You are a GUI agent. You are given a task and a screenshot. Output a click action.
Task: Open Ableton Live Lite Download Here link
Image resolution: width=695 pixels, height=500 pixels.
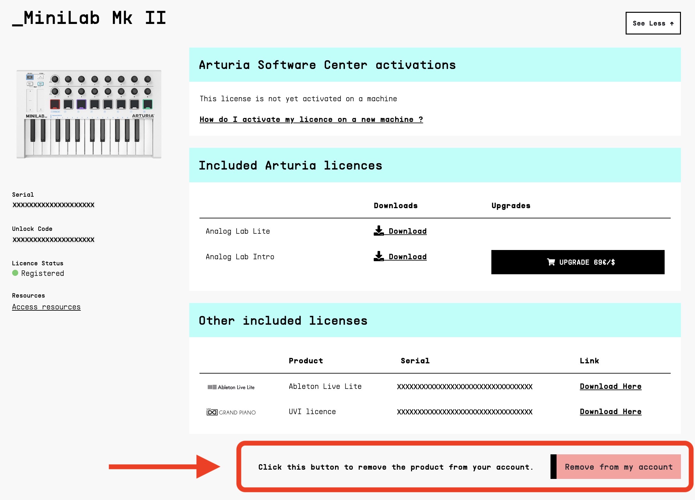(611, 386)
